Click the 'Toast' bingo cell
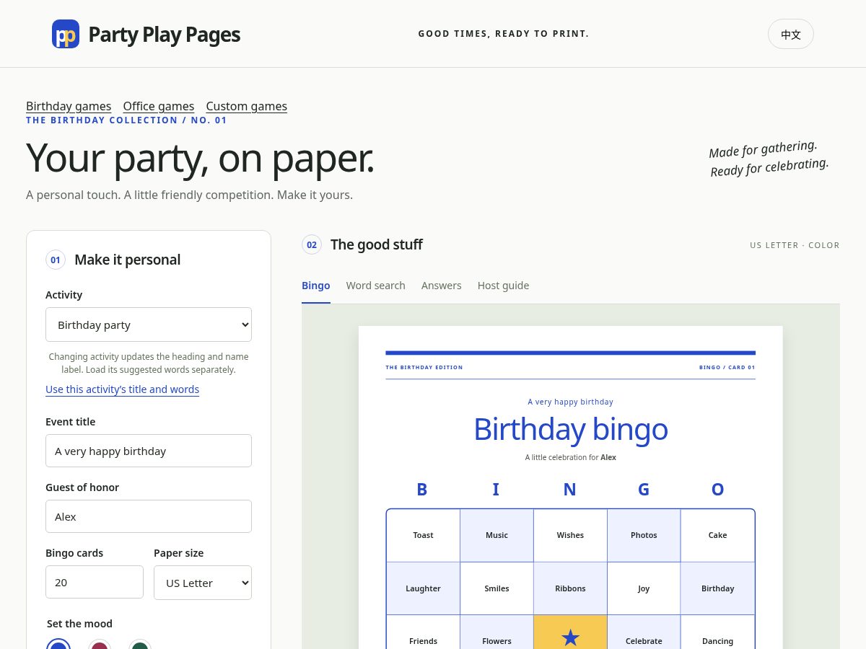The image size is (866, 649). 423,535
